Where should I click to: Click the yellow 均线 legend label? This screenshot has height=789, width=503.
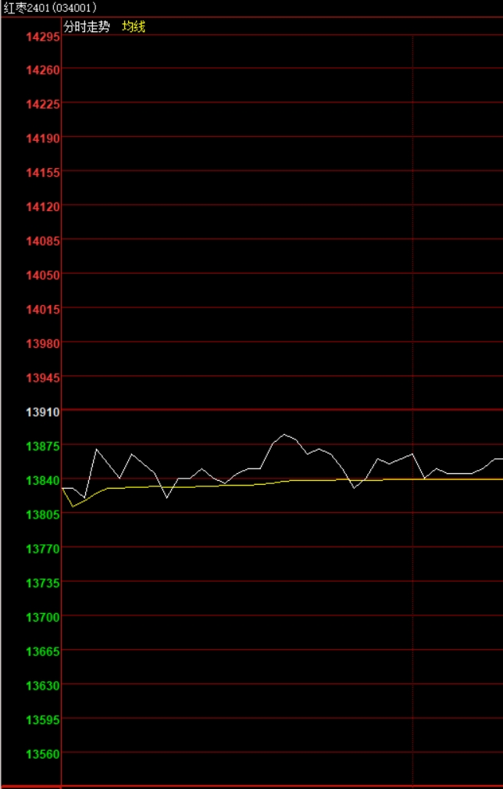tap(134, 27)
